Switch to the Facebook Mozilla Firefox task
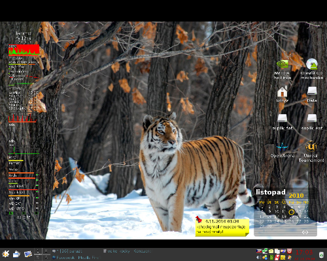 76,258
